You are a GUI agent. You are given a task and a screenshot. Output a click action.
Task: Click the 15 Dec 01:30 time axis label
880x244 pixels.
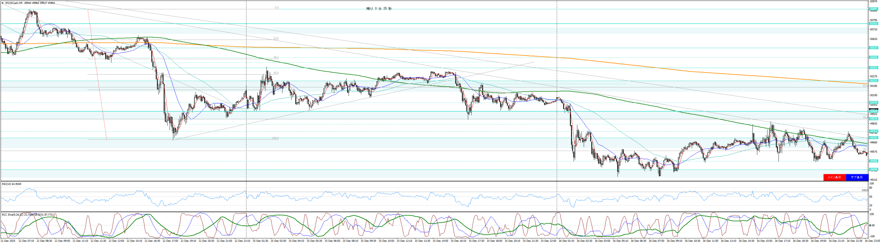[261, 241]
